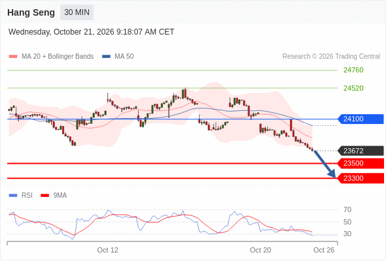Click the MA 50 legend label
This screenshot has height=261, width=386.
[124, 57]
